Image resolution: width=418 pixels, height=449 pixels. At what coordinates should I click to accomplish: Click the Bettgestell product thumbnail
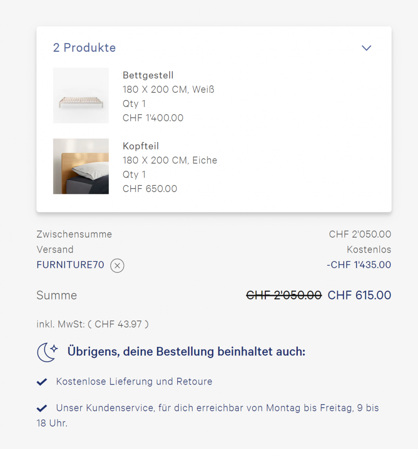coord(81,95)
